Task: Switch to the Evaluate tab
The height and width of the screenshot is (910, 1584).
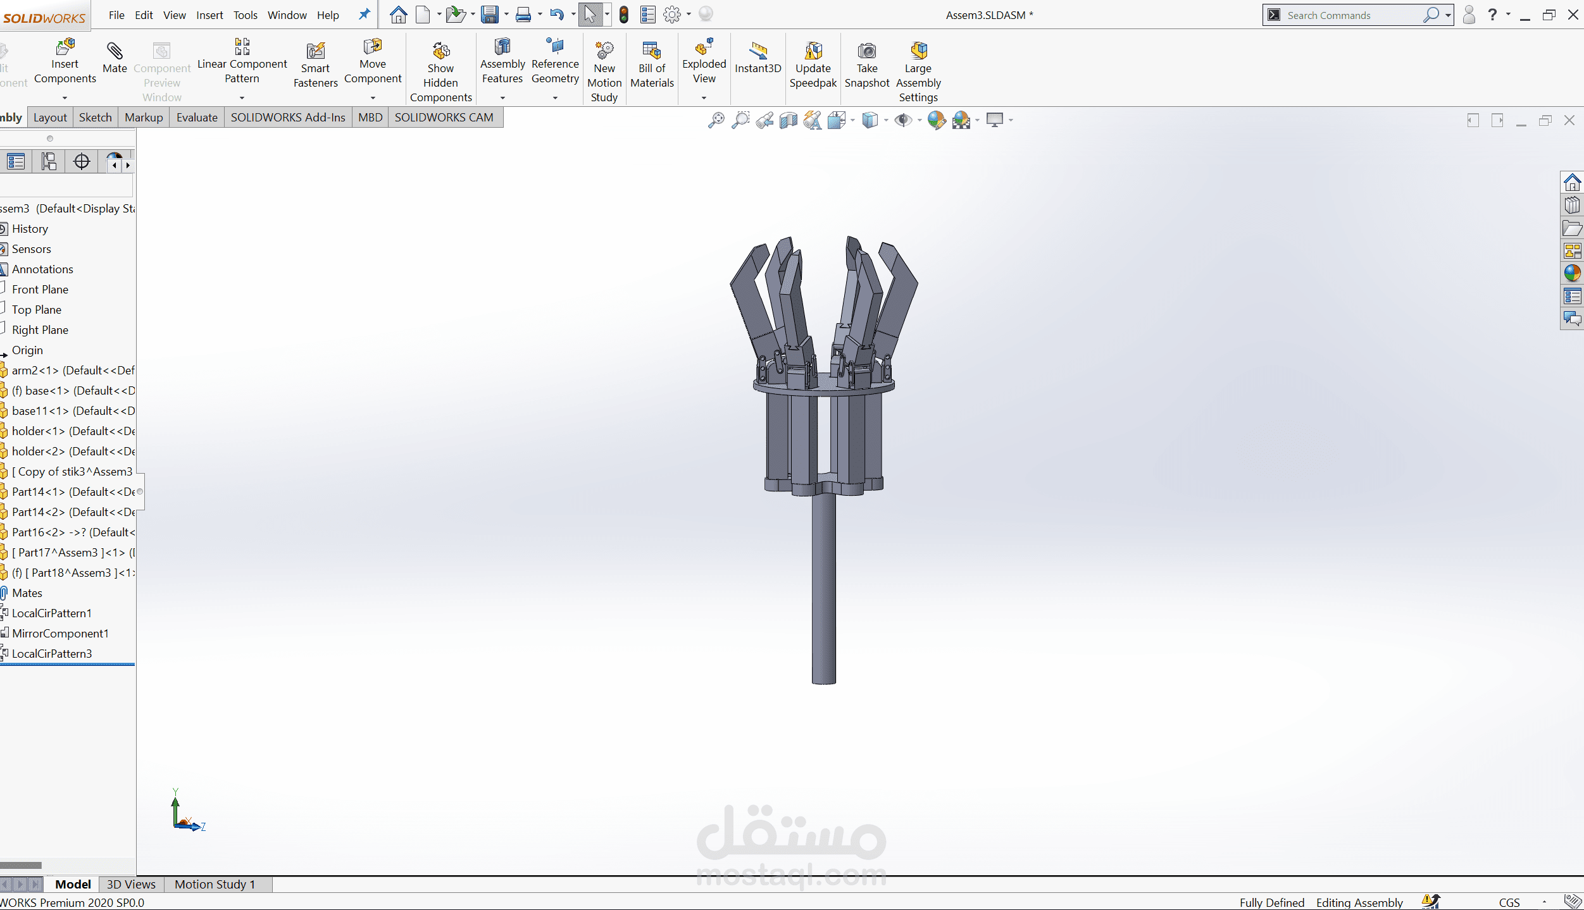Action: tap(197, 118)
